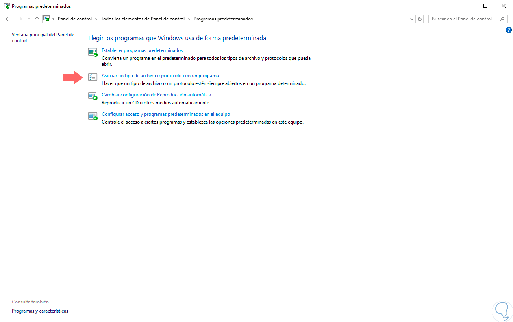Image resolution: width=513 pixels, height=322 pixels.
Task: Maximize the Programas predeterminados window
Action: pos(485,6)
